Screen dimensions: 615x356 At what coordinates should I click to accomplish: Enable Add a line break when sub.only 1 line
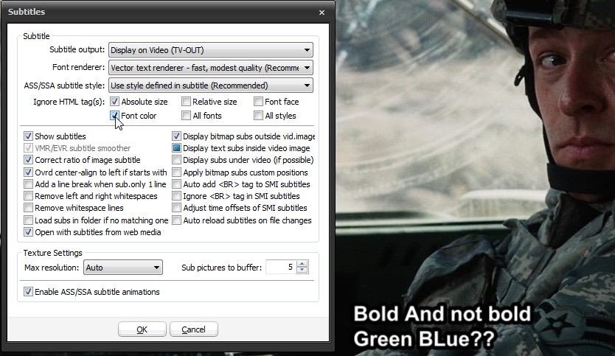point(28,184)
